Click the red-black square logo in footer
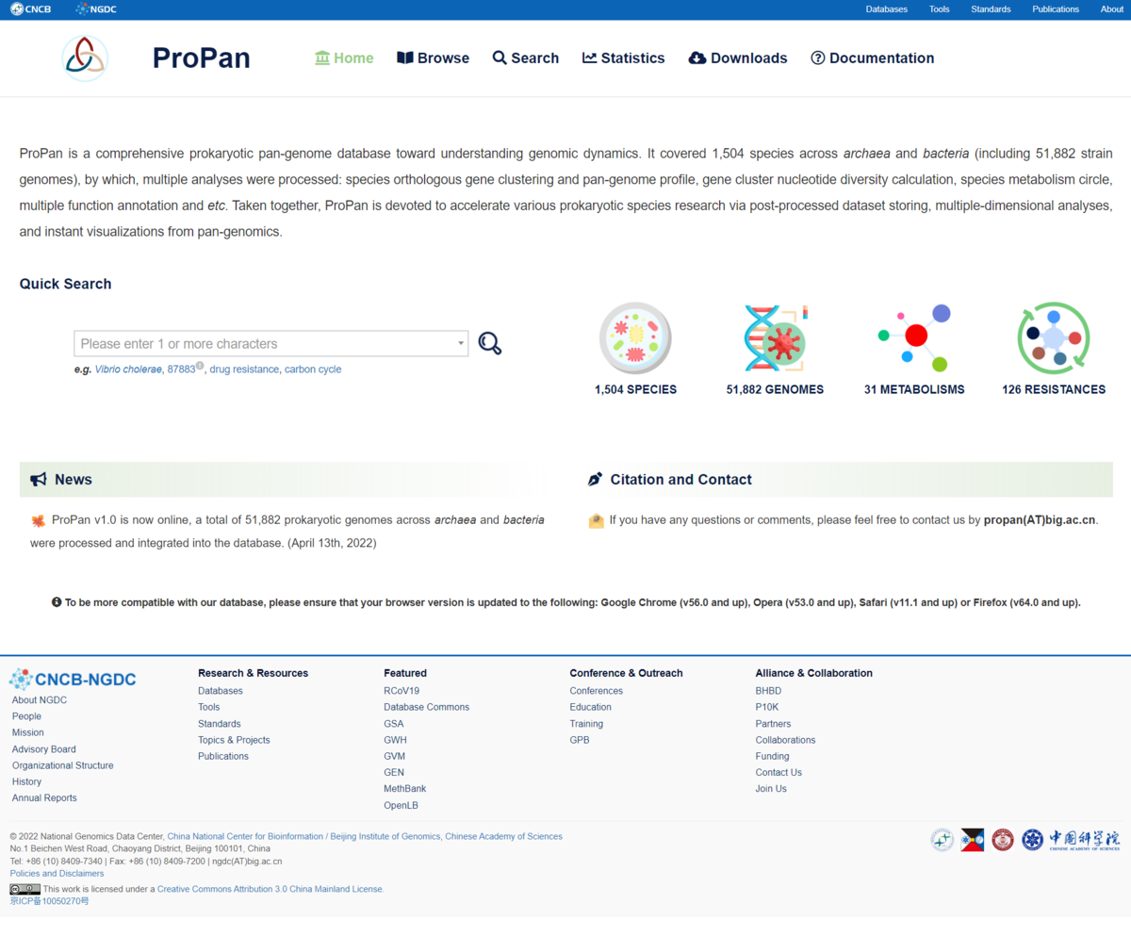The width and height of the screenshot is (1131, 936). tap(973, 840)
